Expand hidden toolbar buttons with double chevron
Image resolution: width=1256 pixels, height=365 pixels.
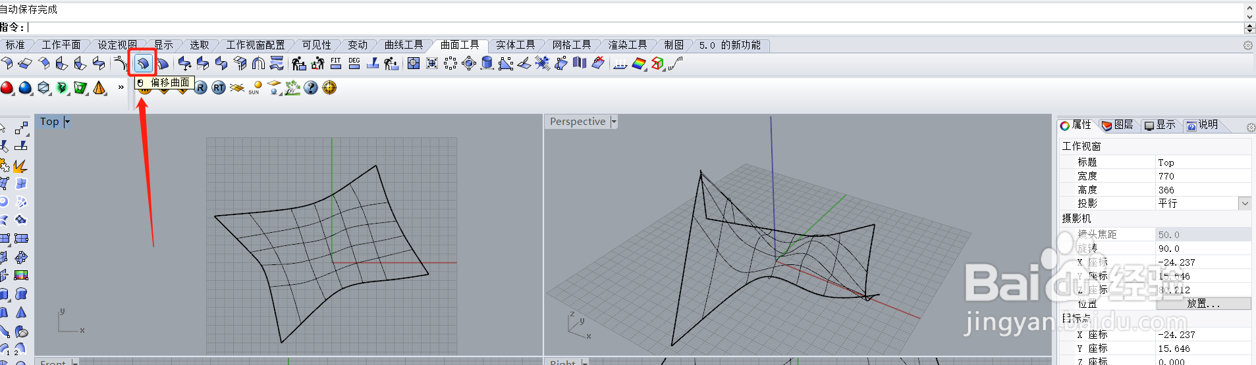coord(121,87)
